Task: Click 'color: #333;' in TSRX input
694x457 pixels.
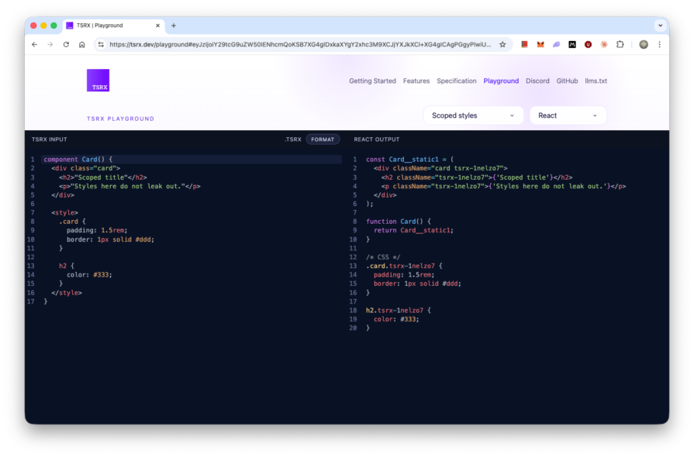Action: click(89, 274)
